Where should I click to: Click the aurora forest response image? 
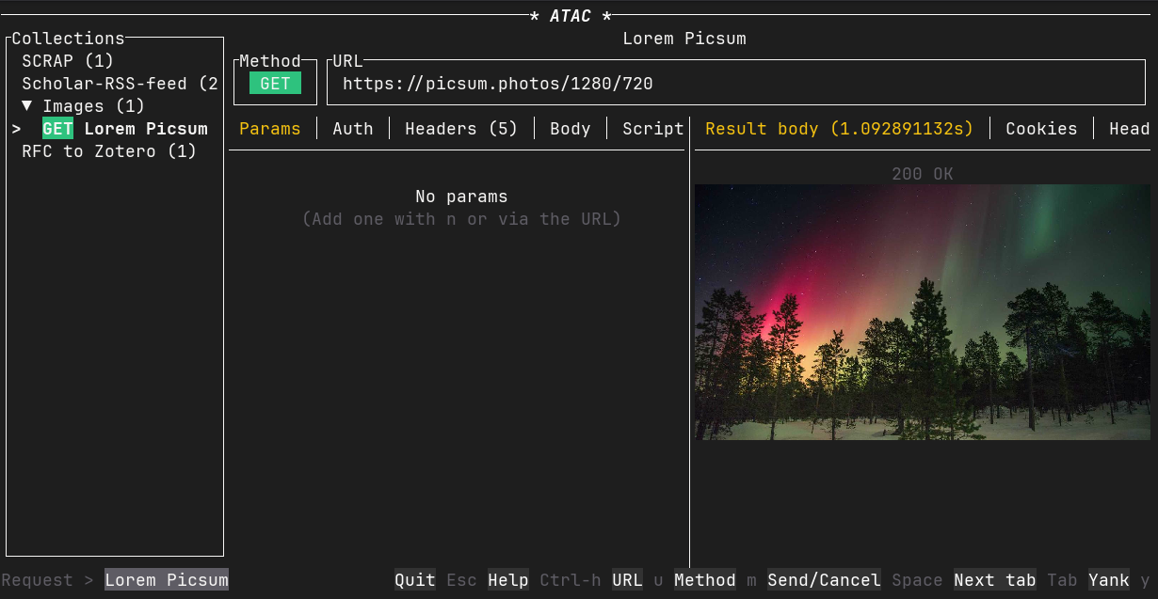tap(923, 312)
